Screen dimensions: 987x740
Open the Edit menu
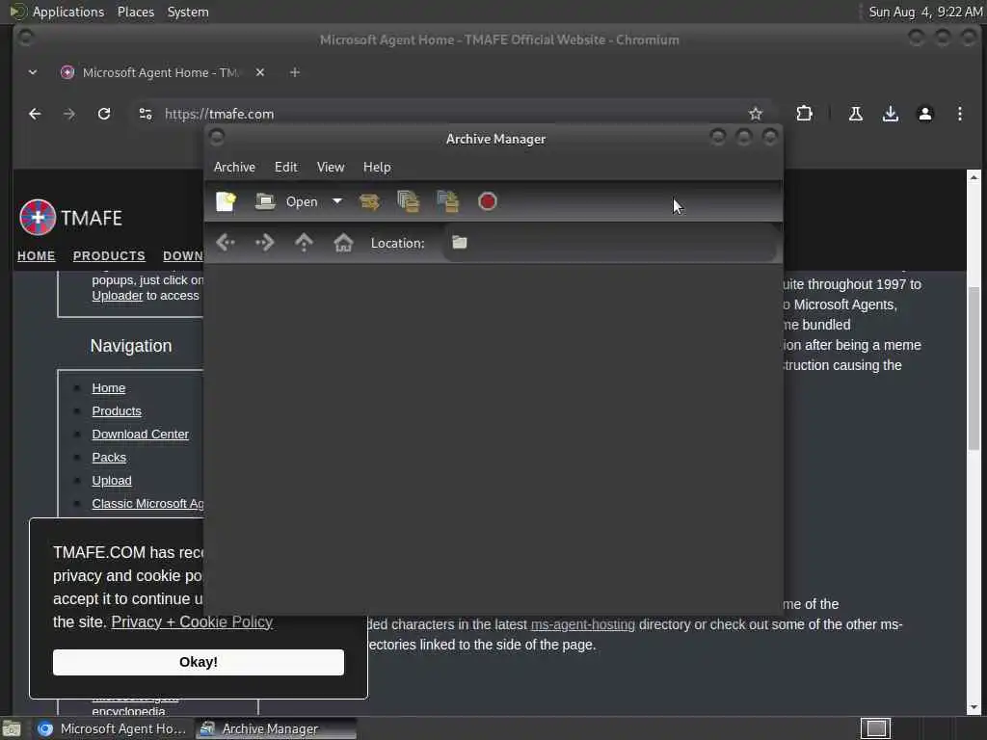pos(285,168)
